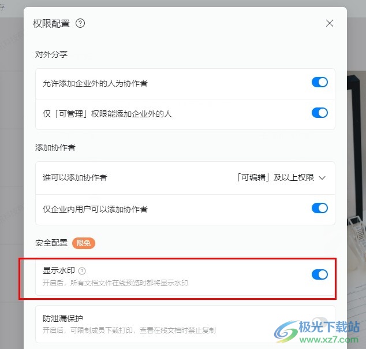Viewport: 366px width, 349px height.
Task: Switch off the 显示水印 toggle
Action: 320,274
